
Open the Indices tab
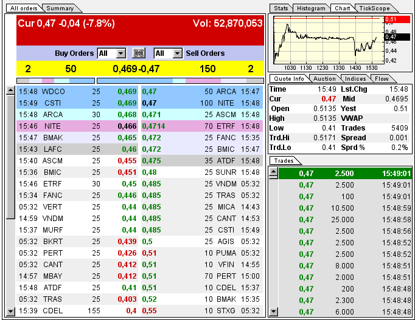(355, 79)
